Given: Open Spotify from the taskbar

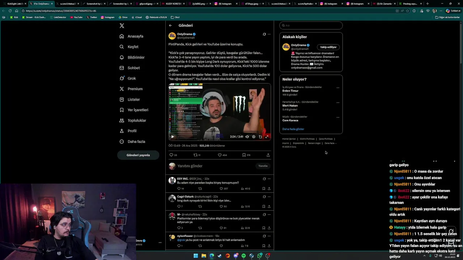Looking at the screenshot, I should point(243,256).
